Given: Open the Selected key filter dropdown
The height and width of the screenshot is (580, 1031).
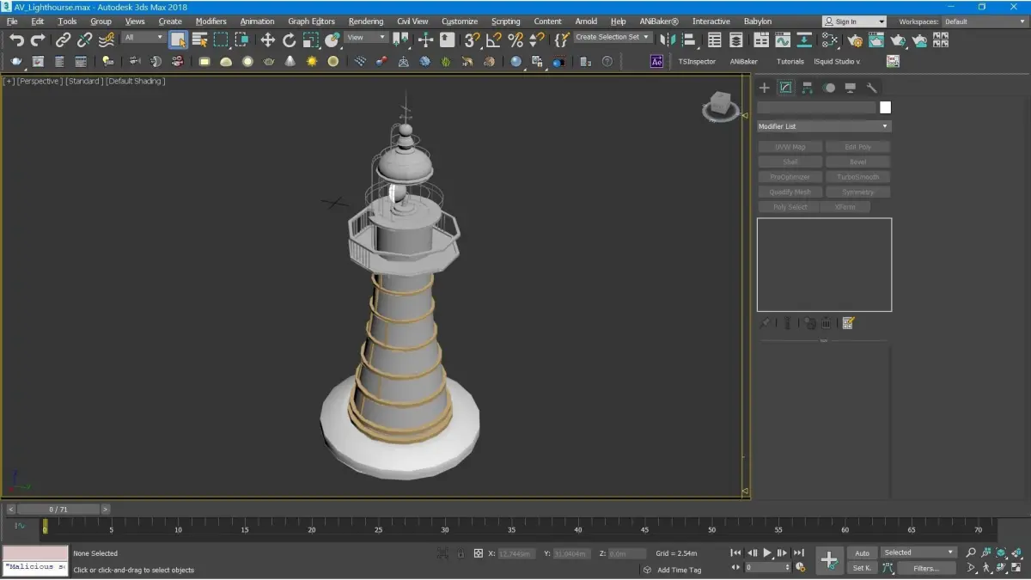Looking at the screenshot, I should (918, 553).
